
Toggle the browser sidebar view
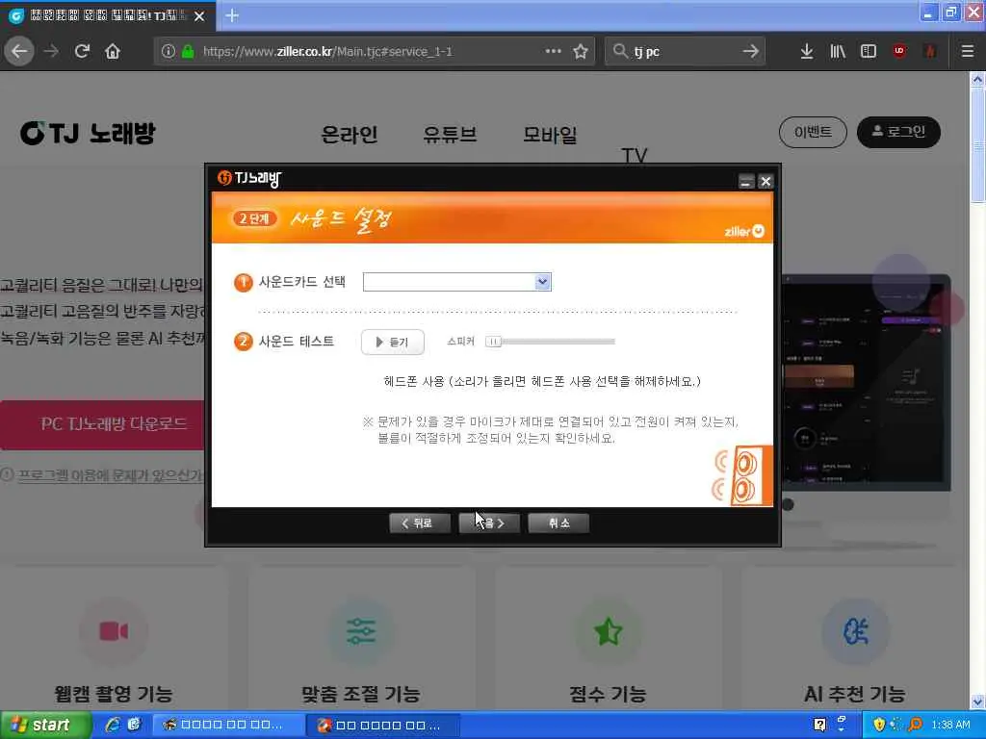[x=869, y=51]
